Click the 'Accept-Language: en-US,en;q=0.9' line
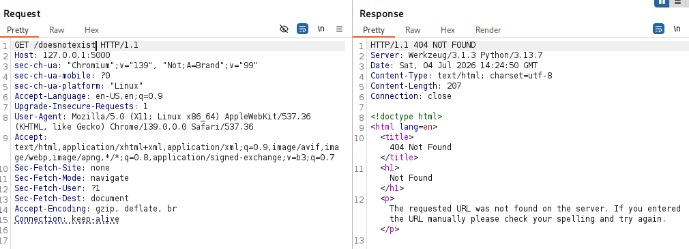689x249 pixels. point(89,96)
